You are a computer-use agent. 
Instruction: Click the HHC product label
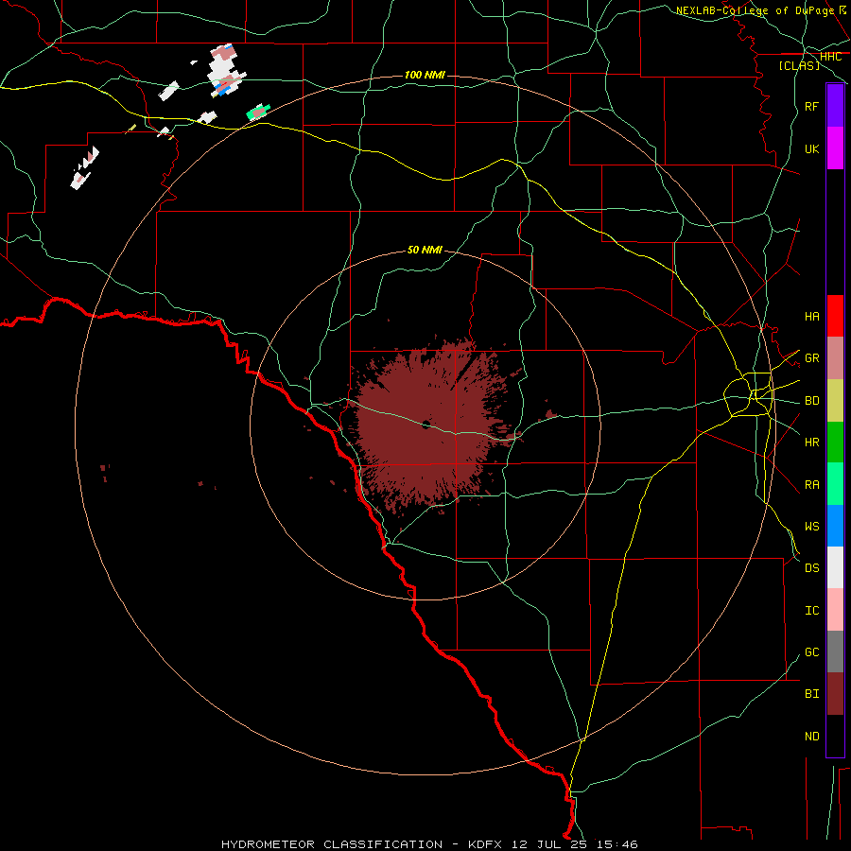pyautogui.click(x=830, y=57)
